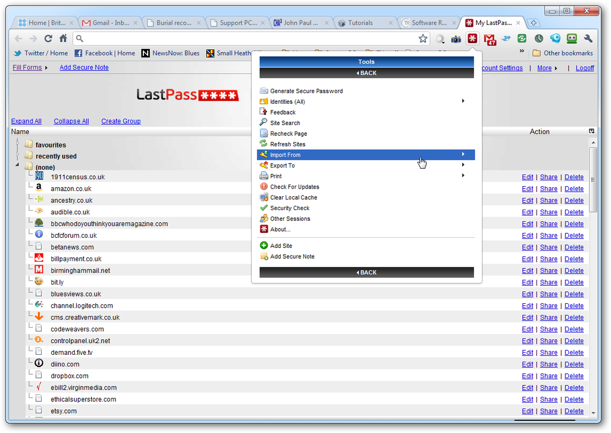Image resolution: width=611 pixels, height=433 pixels.
Task: Open the Gmail checker extension icon
Action: (489, 39)
